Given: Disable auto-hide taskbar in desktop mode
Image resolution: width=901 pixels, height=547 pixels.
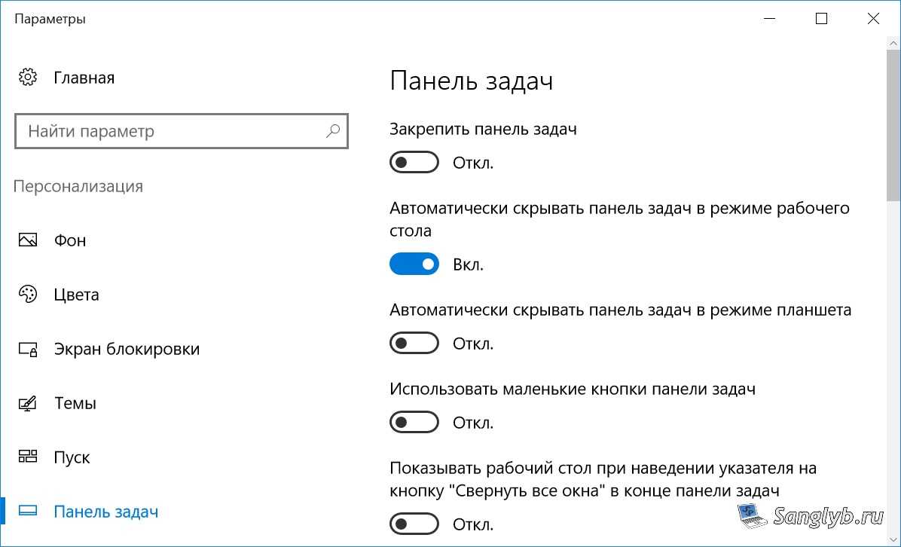Looking at the screenshot, I should click(414, 264).
